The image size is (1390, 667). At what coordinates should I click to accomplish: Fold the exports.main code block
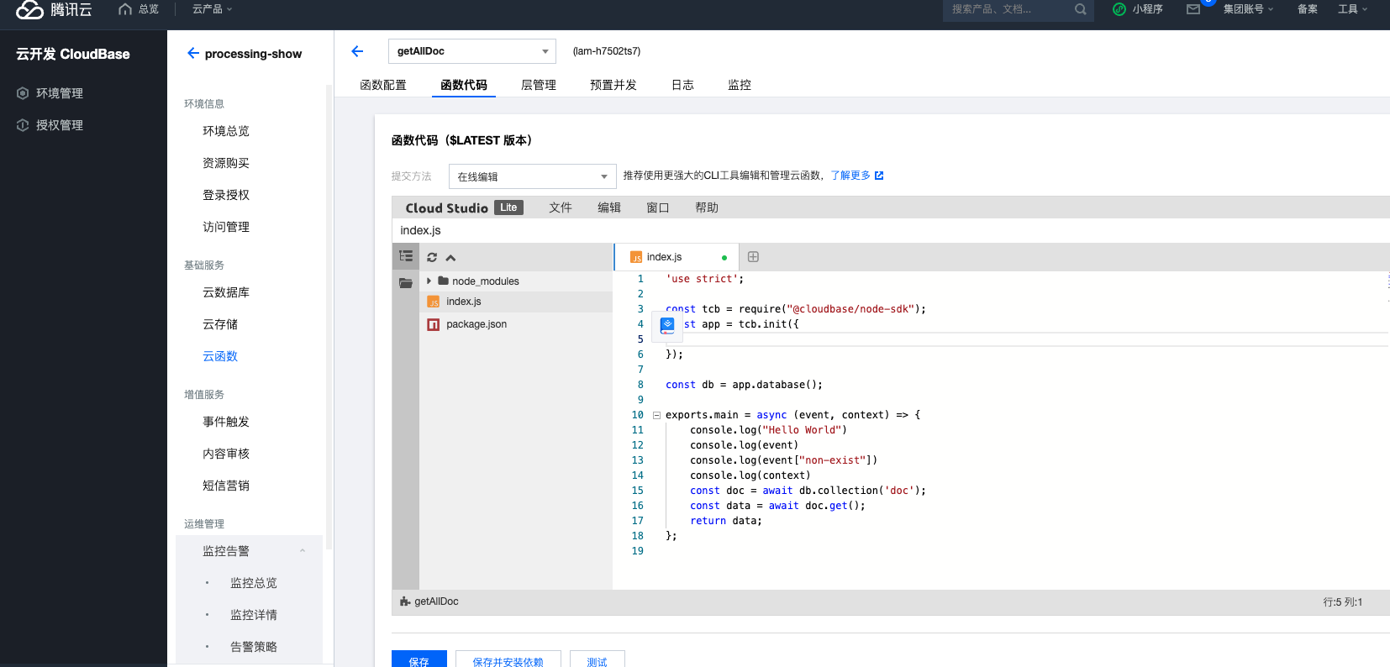pos(656,415)
